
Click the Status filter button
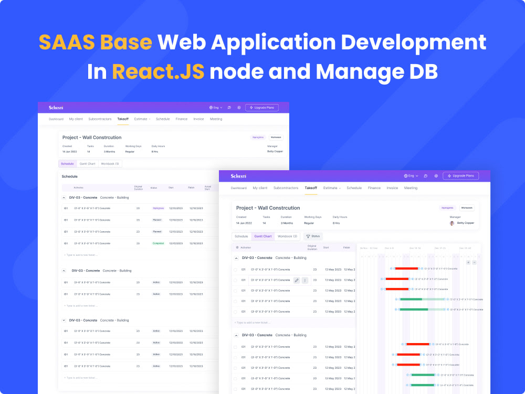pos(313,236)
